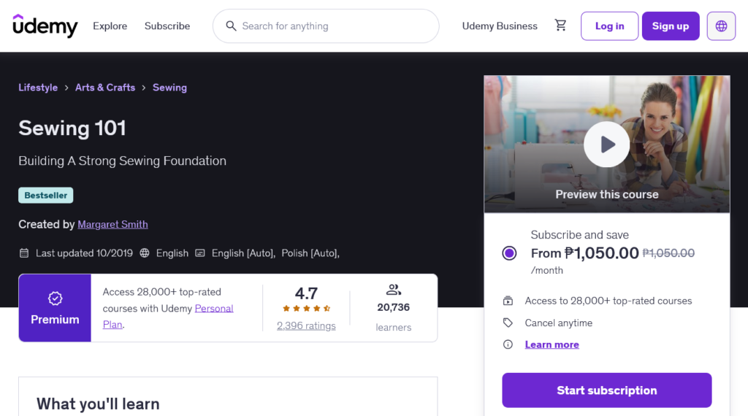Open the Sewing breadcrumb link
Viewport: 748px width, 416px height.
[169, 88]
